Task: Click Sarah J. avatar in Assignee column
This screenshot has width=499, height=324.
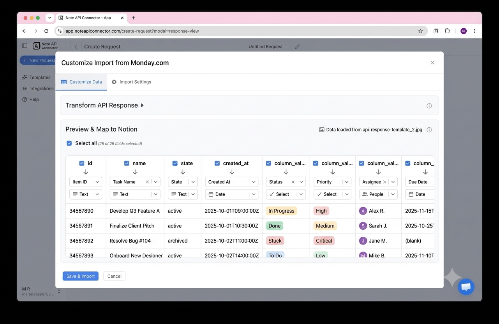Action: coord(363,226)
